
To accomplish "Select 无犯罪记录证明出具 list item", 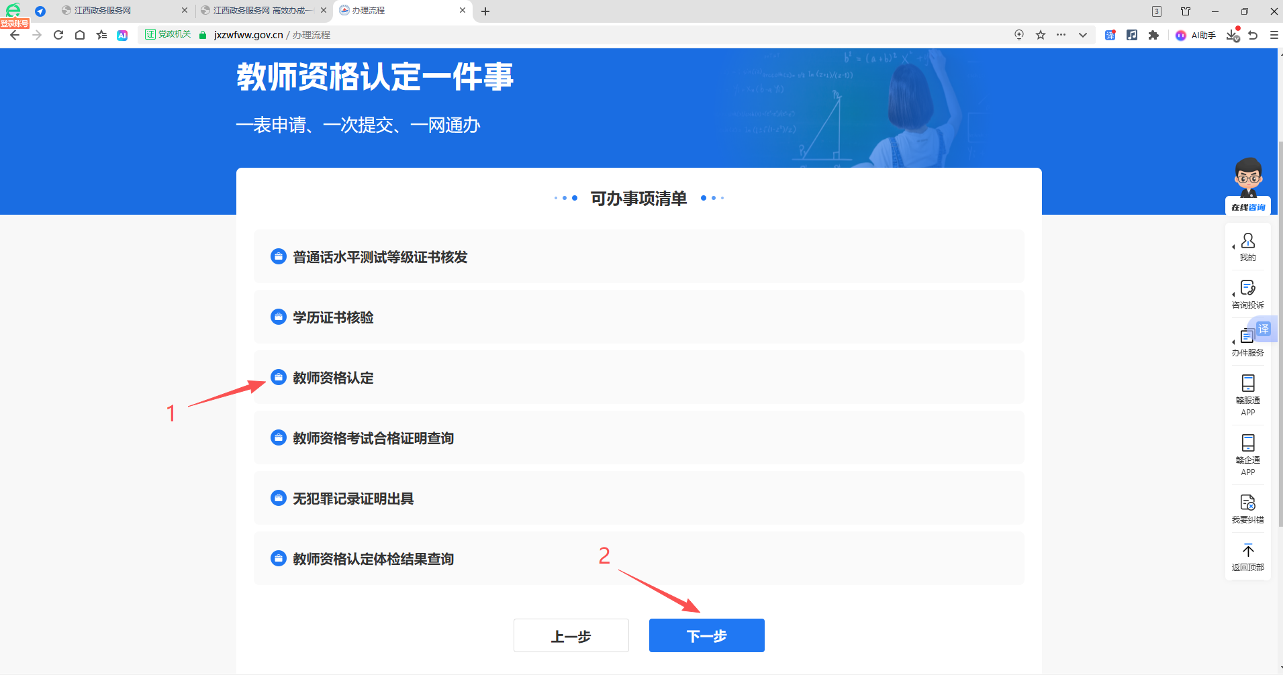I will (x=352, y=499).
